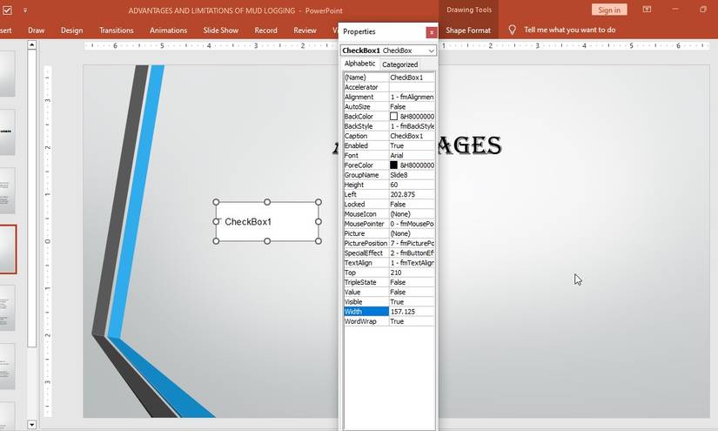Click the WordWrap value True

[412, 321]
